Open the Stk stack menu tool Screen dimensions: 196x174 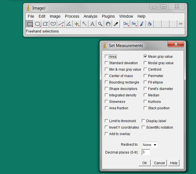(x=134, y=24)
